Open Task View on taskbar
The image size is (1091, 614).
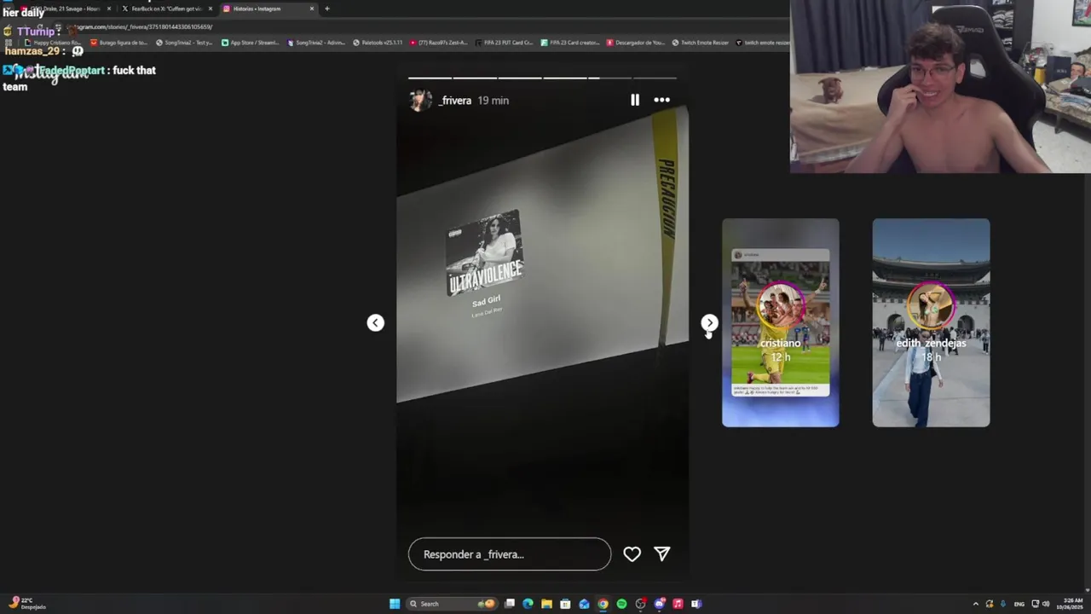pyautogui.click(x=510, y=604)
